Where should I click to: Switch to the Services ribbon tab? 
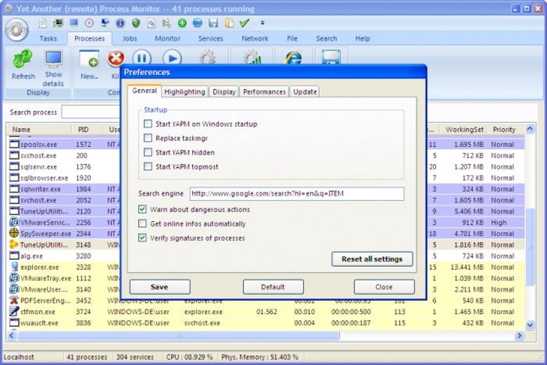click(210, 39)
